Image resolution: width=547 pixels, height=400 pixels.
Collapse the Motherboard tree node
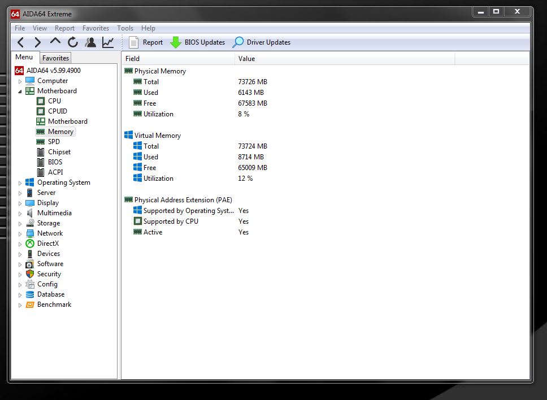(20, 92)
